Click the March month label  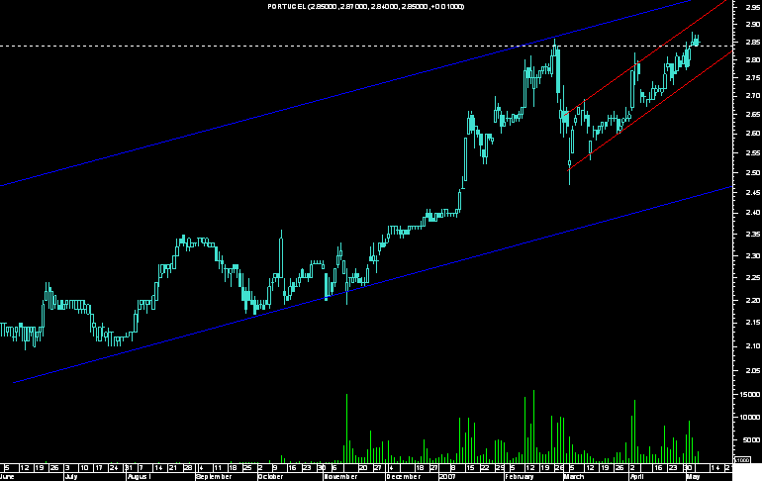pyautogui.click(x=574, y=477)
